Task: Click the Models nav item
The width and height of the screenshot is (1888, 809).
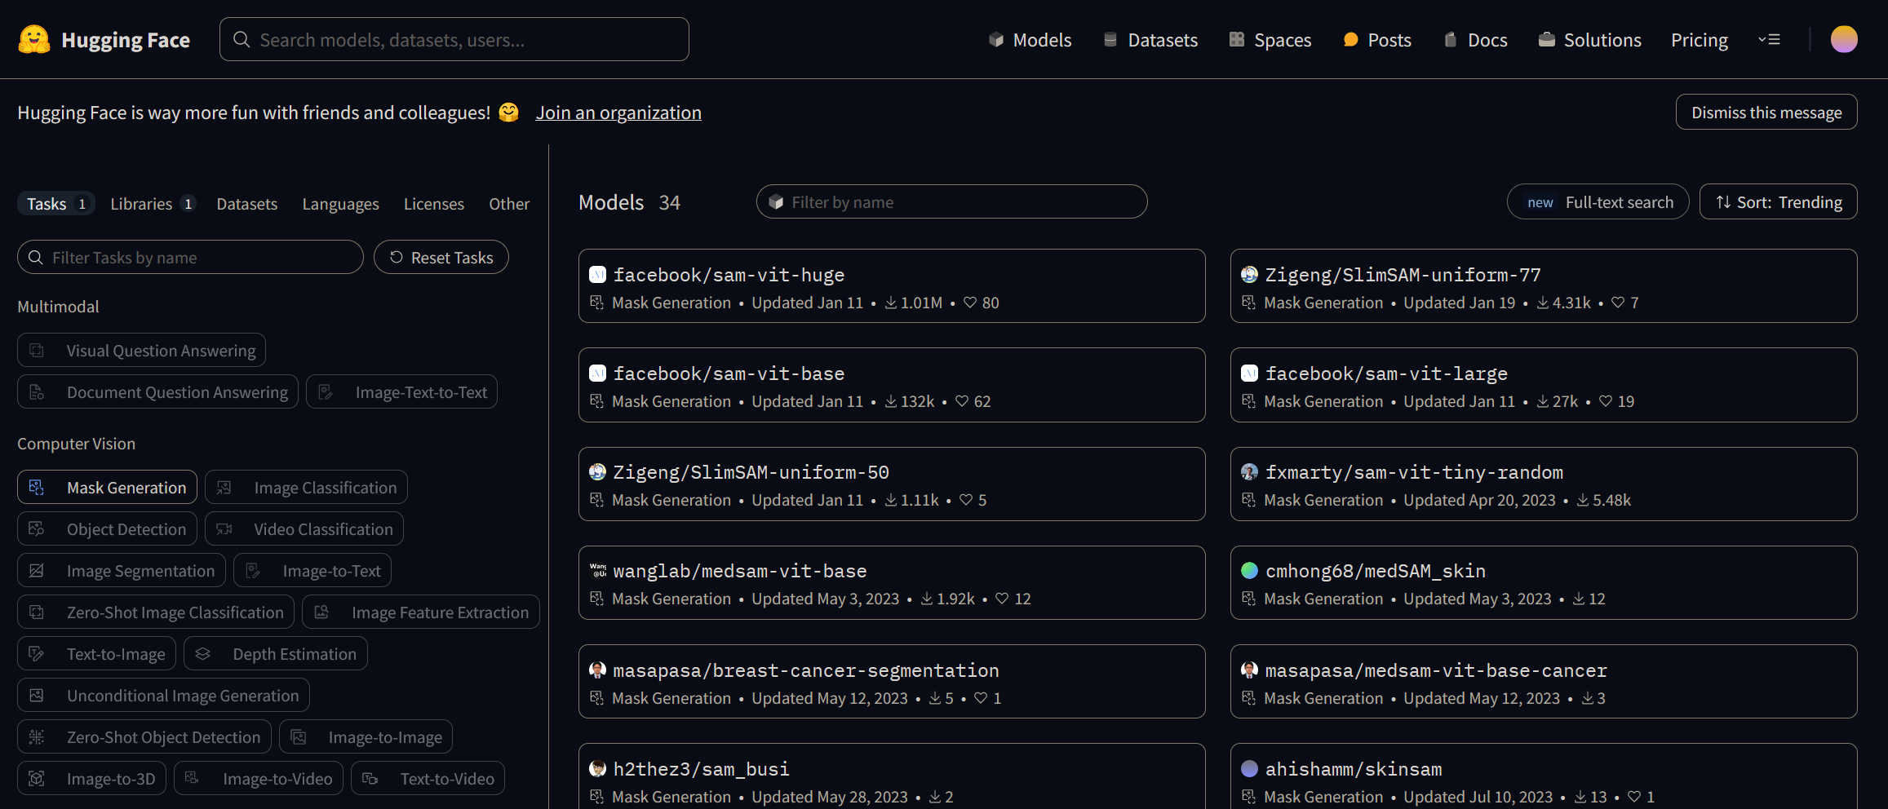Action: tap(1030, 40)
